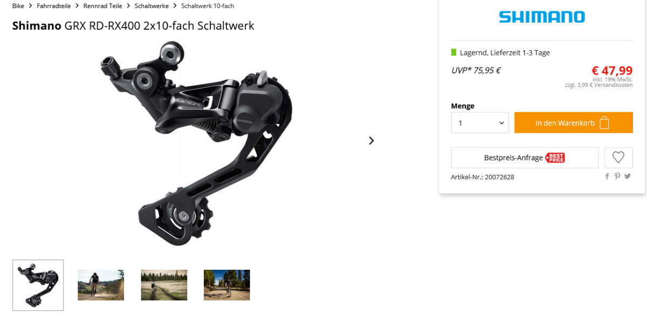View second thumbnail with gravel rider
Screen dimensions: 647x327
[x=101, y=285]
